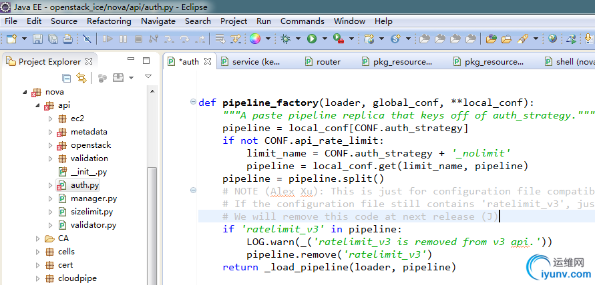Viewport: 595px width, 285px height.
Task: Expand the CA folder node
Action: click(x=37, y=238)
